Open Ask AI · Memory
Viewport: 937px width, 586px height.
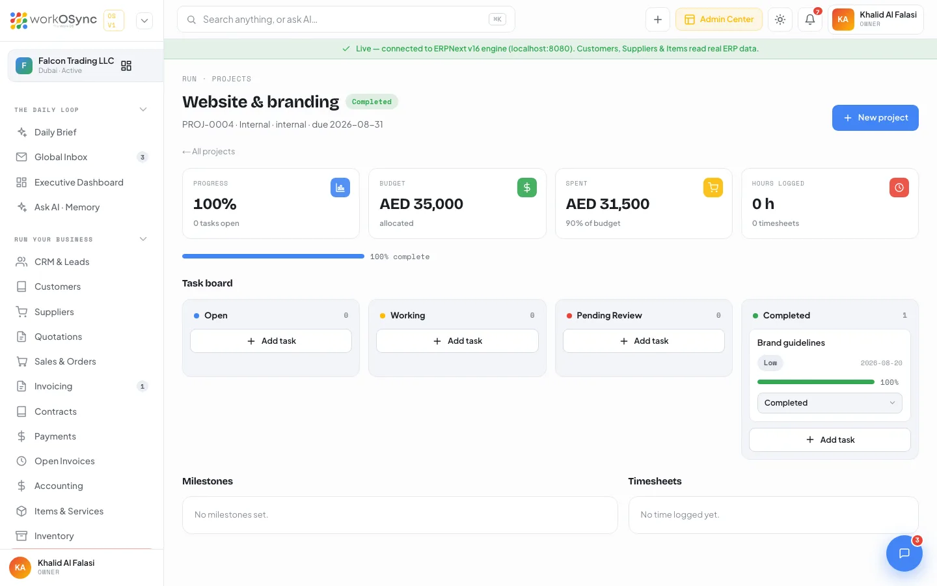point(81,207)
